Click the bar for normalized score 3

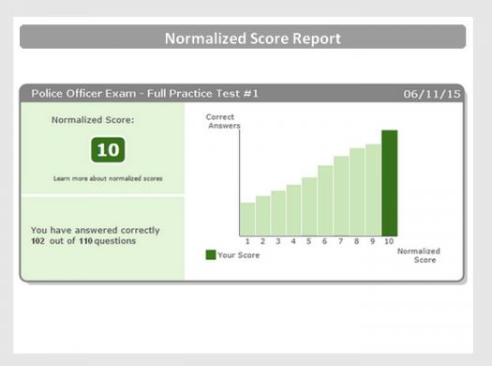coord(278,213)
